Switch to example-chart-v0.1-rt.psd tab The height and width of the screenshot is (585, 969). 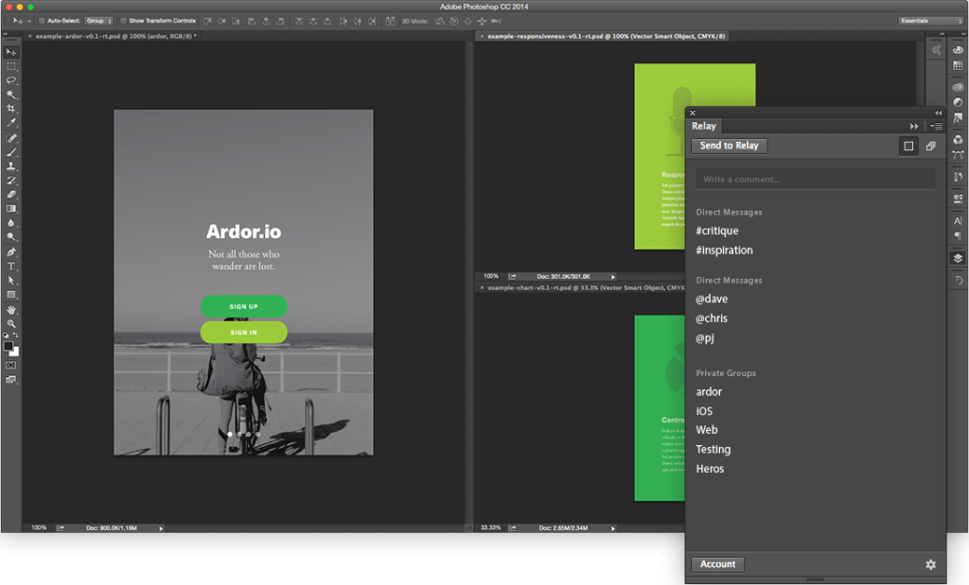click(586, 288)
